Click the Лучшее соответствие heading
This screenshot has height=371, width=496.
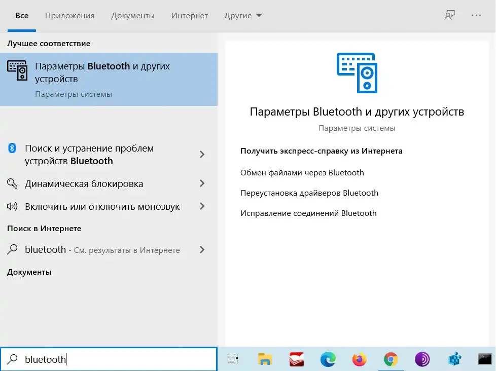pyautogui.click(x=49, y=43)
